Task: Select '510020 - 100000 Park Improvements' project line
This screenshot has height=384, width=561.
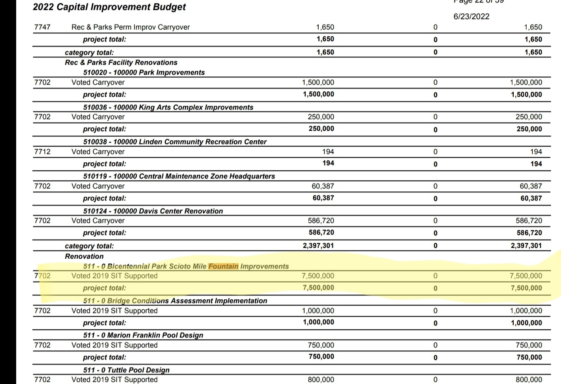Action: click(x=144, y=73)
